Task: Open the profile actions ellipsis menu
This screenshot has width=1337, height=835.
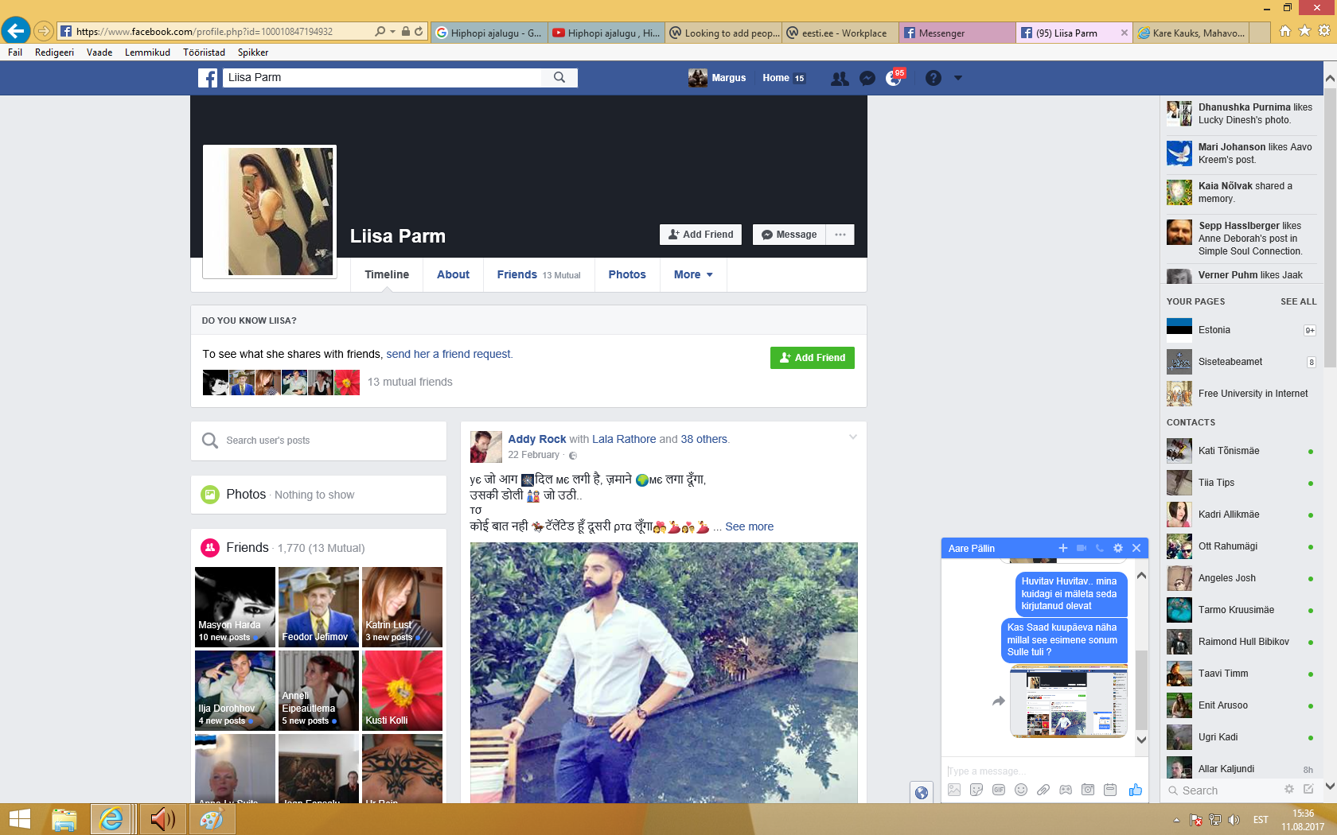Action: click(840, 235)
